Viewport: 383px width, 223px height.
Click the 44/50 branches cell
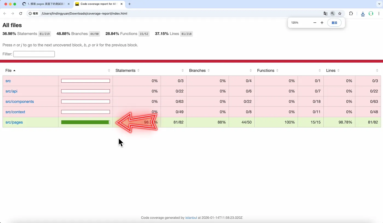pyautogui.click(x=242, y=122)
